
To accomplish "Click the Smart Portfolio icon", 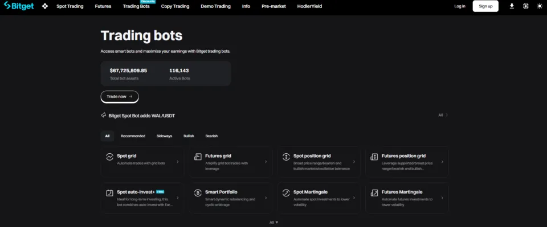I will (198, 193).
